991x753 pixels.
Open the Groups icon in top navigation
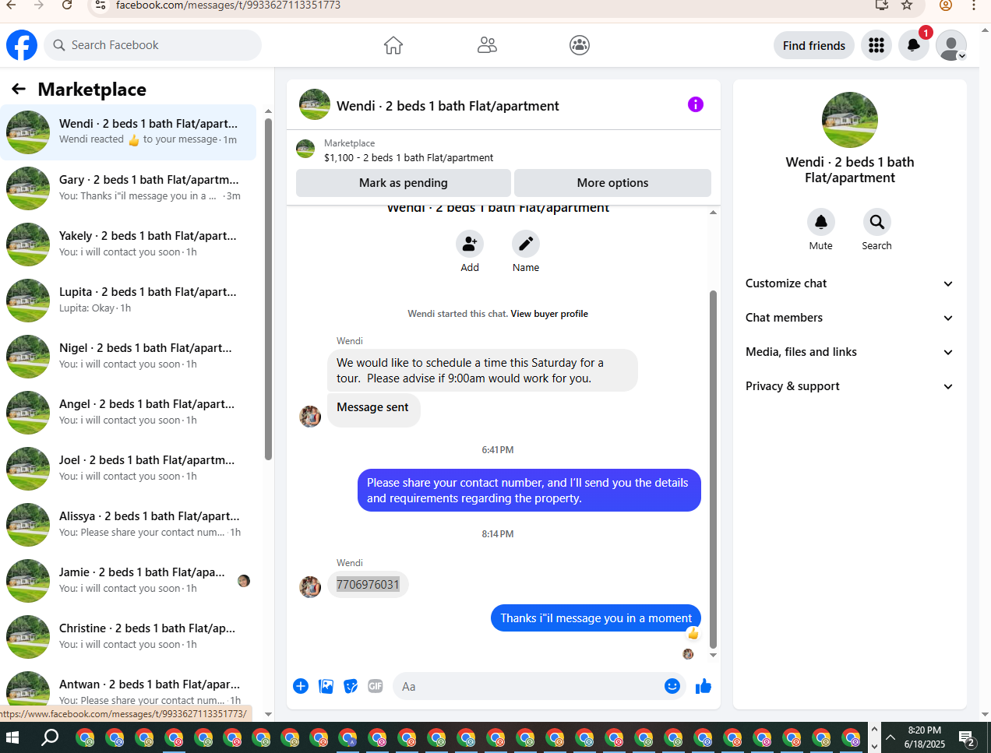580,45
